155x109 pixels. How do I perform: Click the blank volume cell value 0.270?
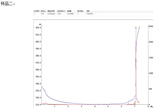coord(59,14)
